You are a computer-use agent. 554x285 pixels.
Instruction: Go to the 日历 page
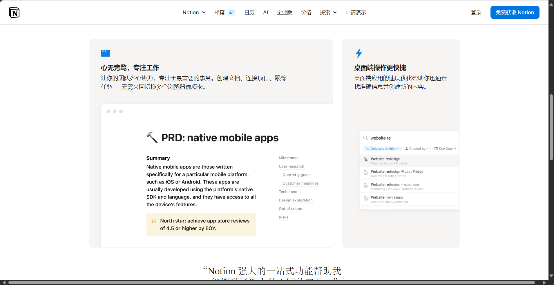point(249,12)
